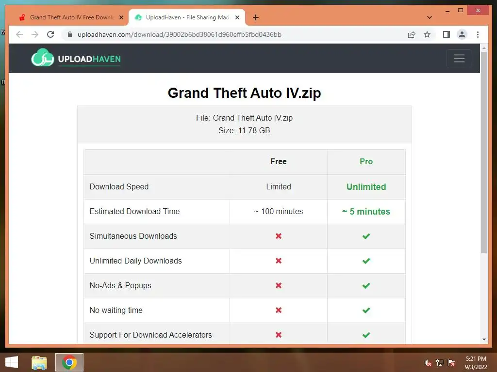Viewport: 497px width, 372px height.
Task: View site info via padlock icon
Action: click(70, 34)
